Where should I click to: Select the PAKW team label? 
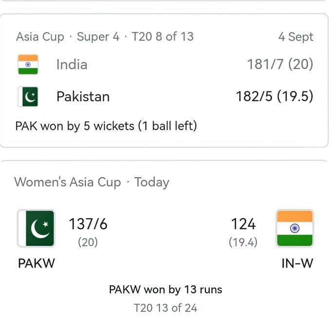coord(37,263)
